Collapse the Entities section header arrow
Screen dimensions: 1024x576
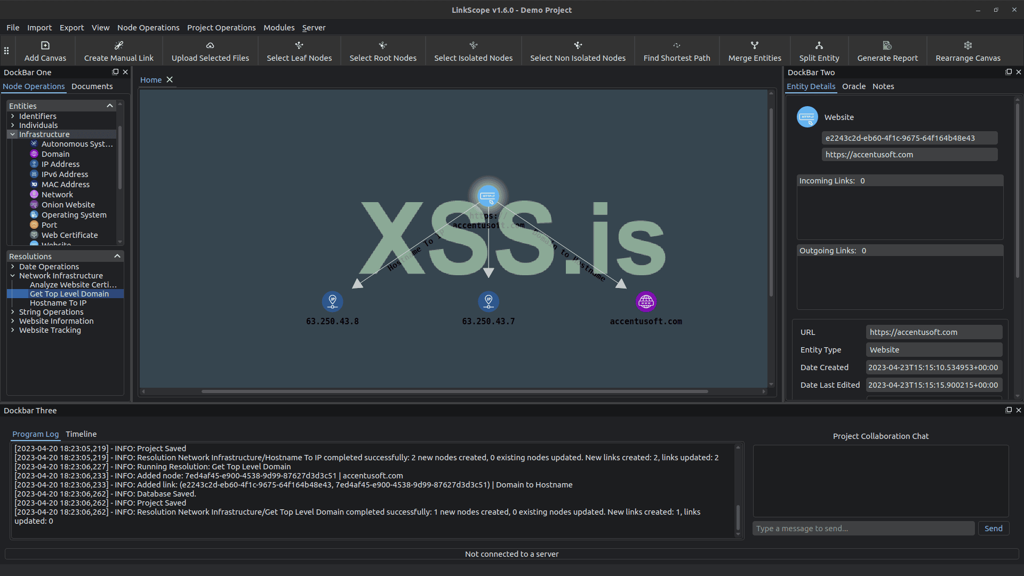tap(110, 106)
